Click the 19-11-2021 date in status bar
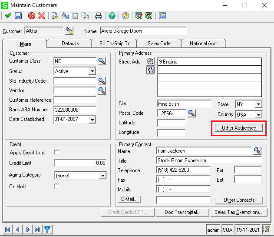This screenshot has width=274, height=237. [248, 230]
